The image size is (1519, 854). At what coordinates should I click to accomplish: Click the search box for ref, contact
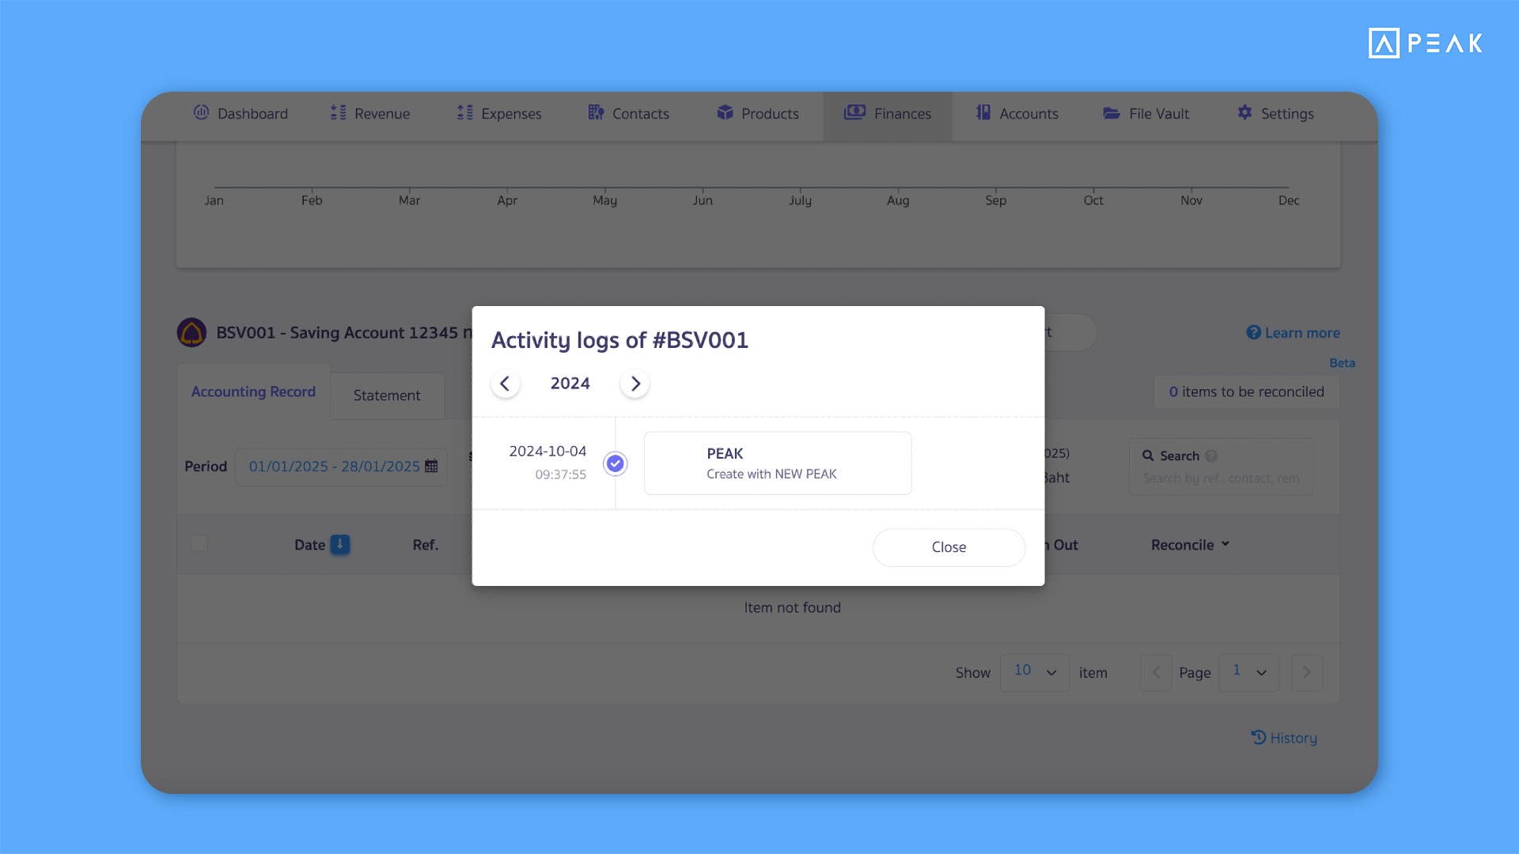1221,478
